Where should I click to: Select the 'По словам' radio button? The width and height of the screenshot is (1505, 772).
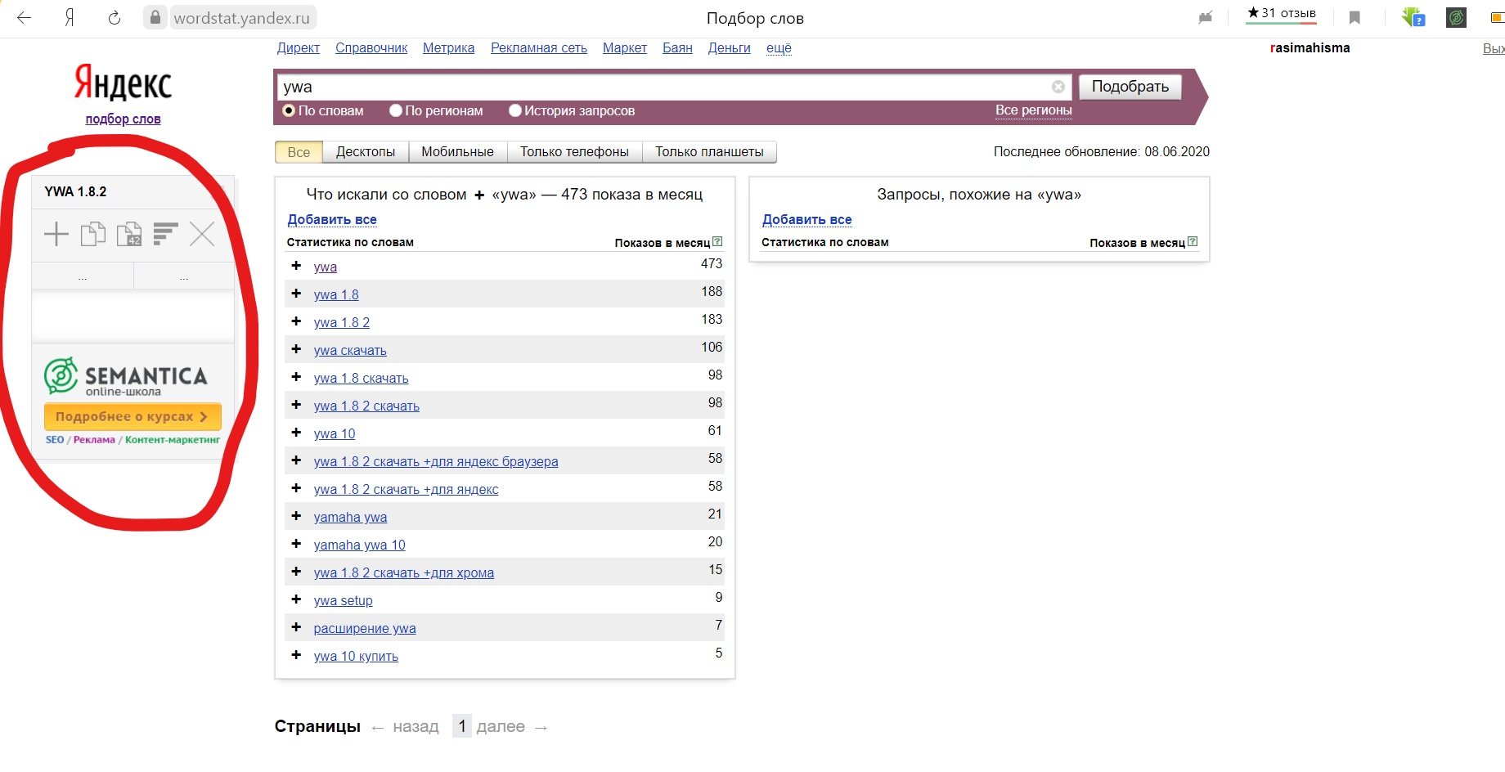click(x=288, y=110)
